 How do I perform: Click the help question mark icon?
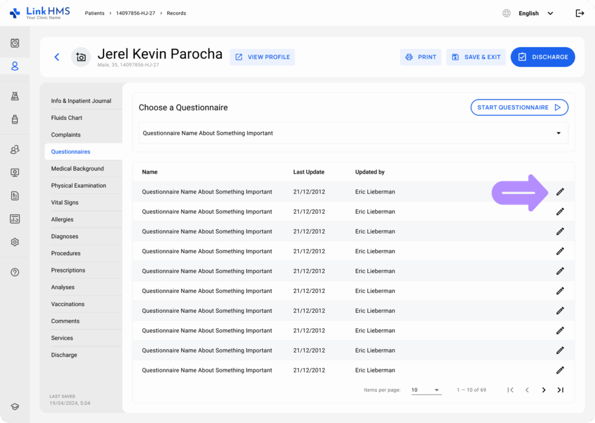point(15,273)
